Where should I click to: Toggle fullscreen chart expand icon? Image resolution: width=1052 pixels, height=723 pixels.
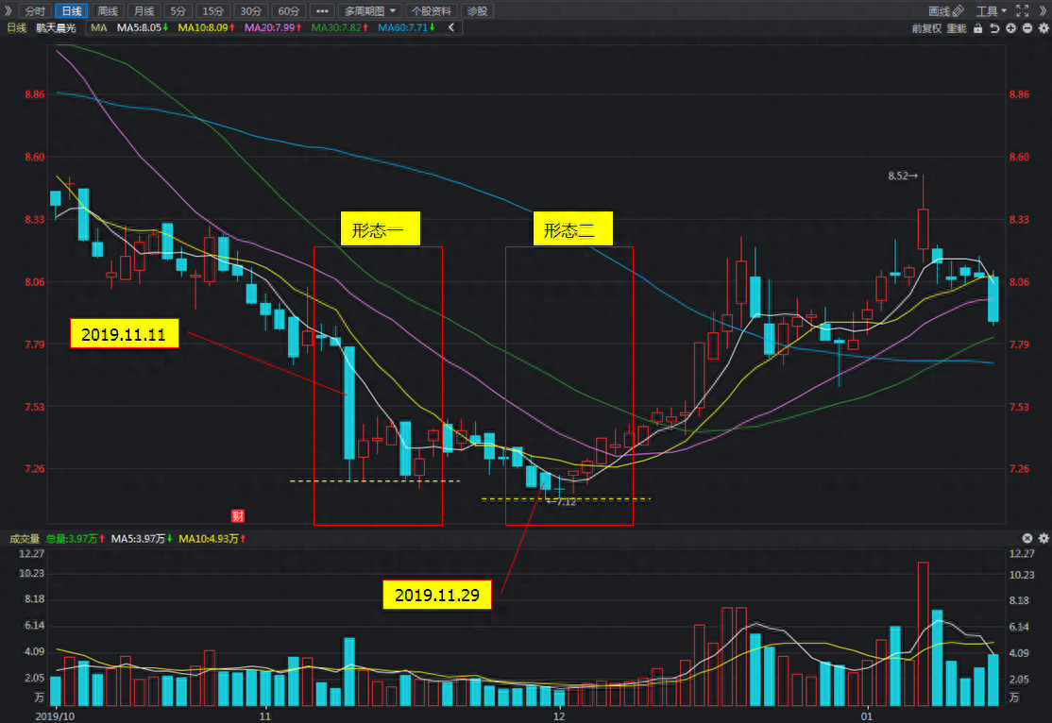coord(1022,10)
